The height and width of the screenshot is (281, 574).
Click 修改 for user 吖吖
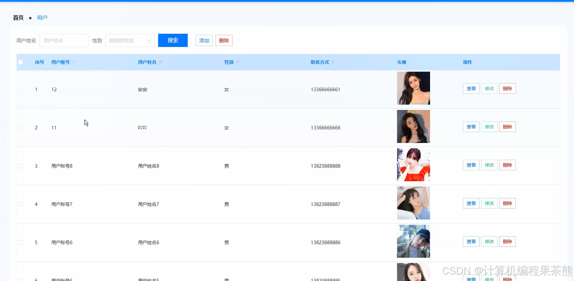pos(489,127)
